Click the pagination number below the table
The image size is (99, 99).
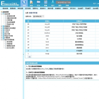[30, 57]
